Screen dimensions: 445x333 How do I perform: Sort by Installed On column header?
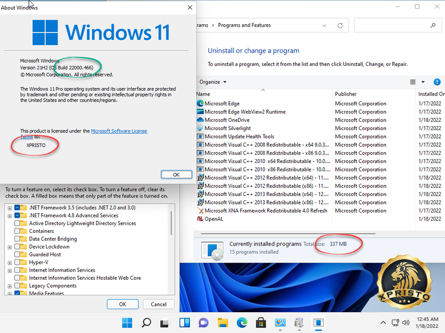[x=431, y=94]
